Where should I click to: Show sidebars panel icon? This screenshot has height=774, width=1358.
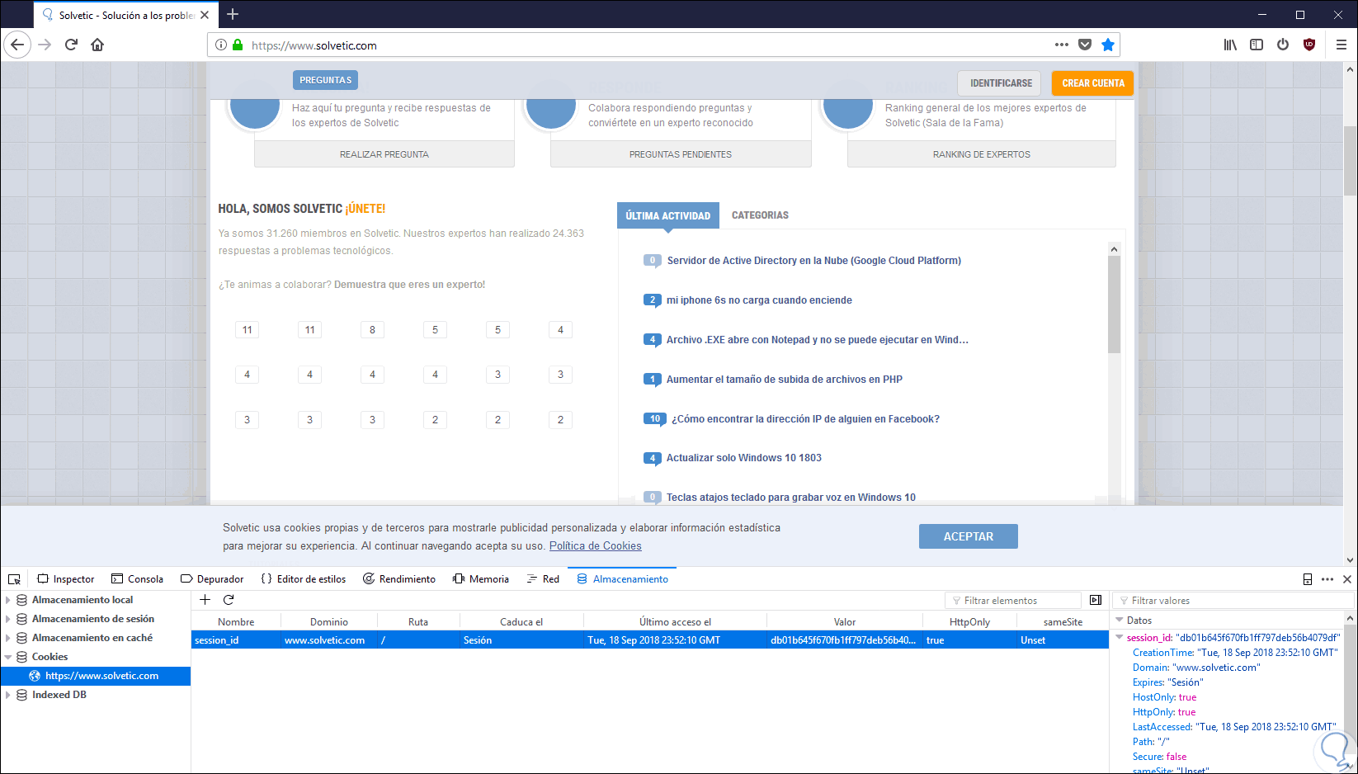tap(1257, 45)
